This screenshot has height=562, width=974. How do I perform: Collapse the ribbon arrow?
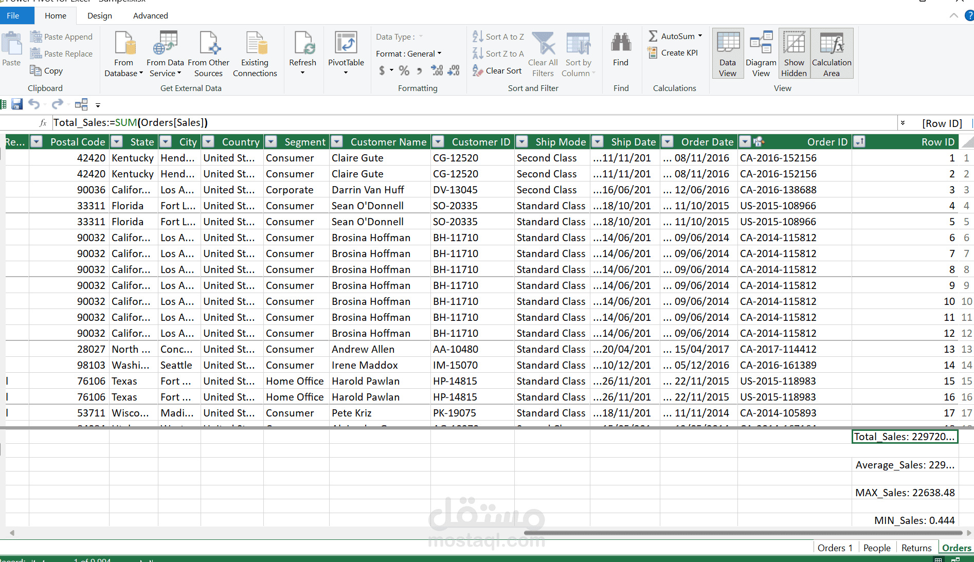[953, 15]
